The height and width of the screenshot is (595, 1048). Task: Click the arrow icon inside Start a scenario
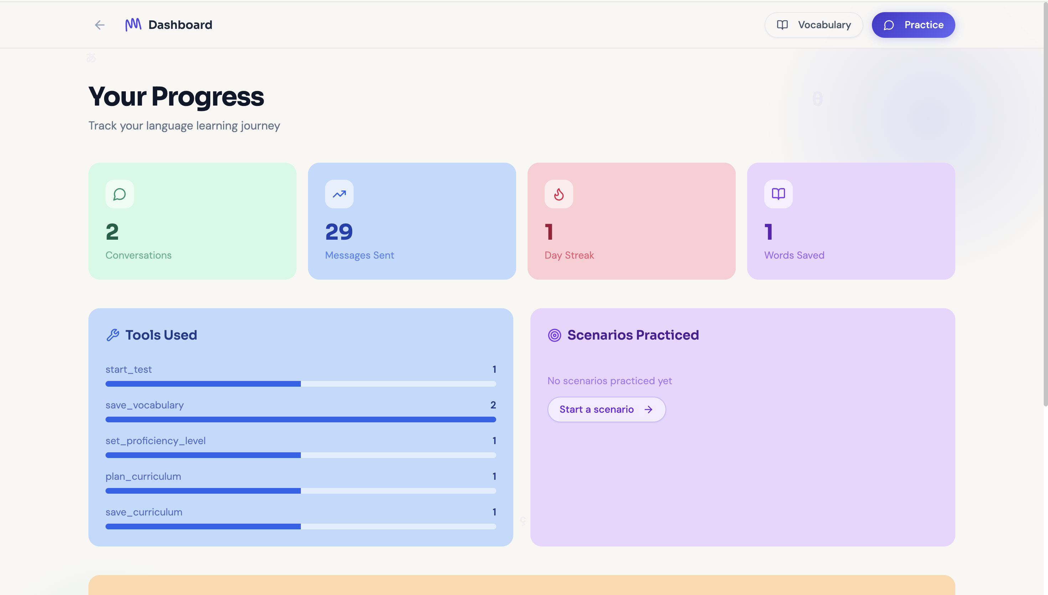pyautogui.click(x=649, y=410)
